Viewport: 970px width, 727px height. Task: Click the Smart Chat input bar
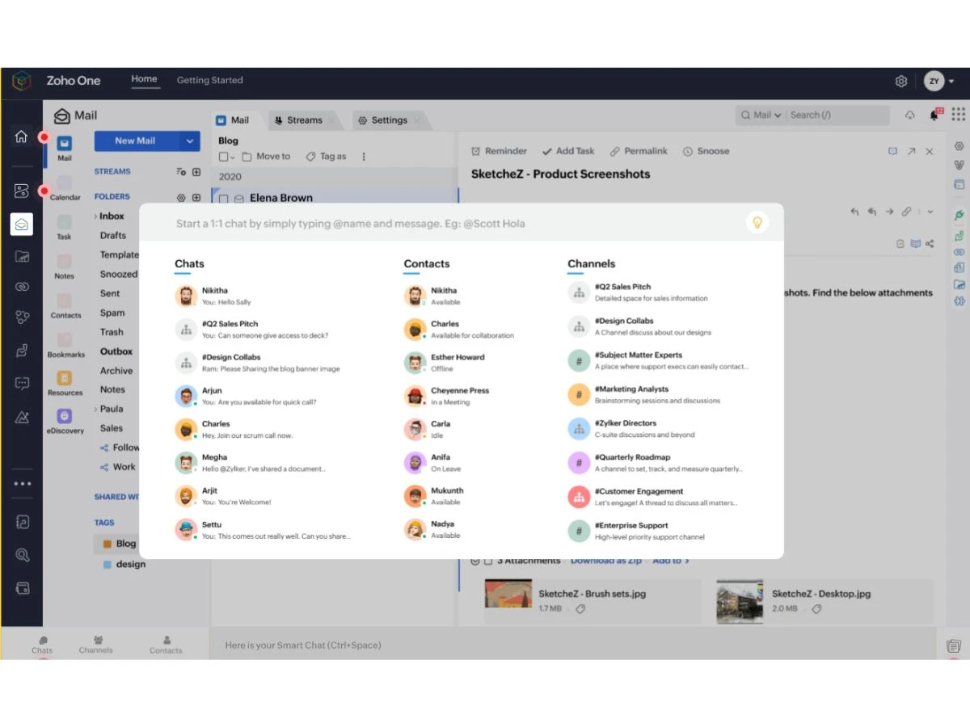tap(574, 645)
